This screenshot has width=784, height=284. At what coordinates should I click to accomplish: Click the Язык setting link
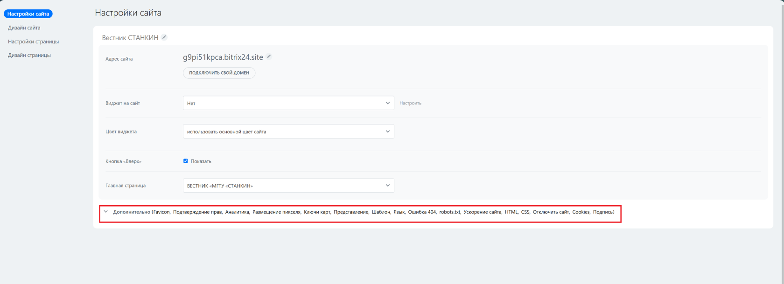(x=399, y=212)
